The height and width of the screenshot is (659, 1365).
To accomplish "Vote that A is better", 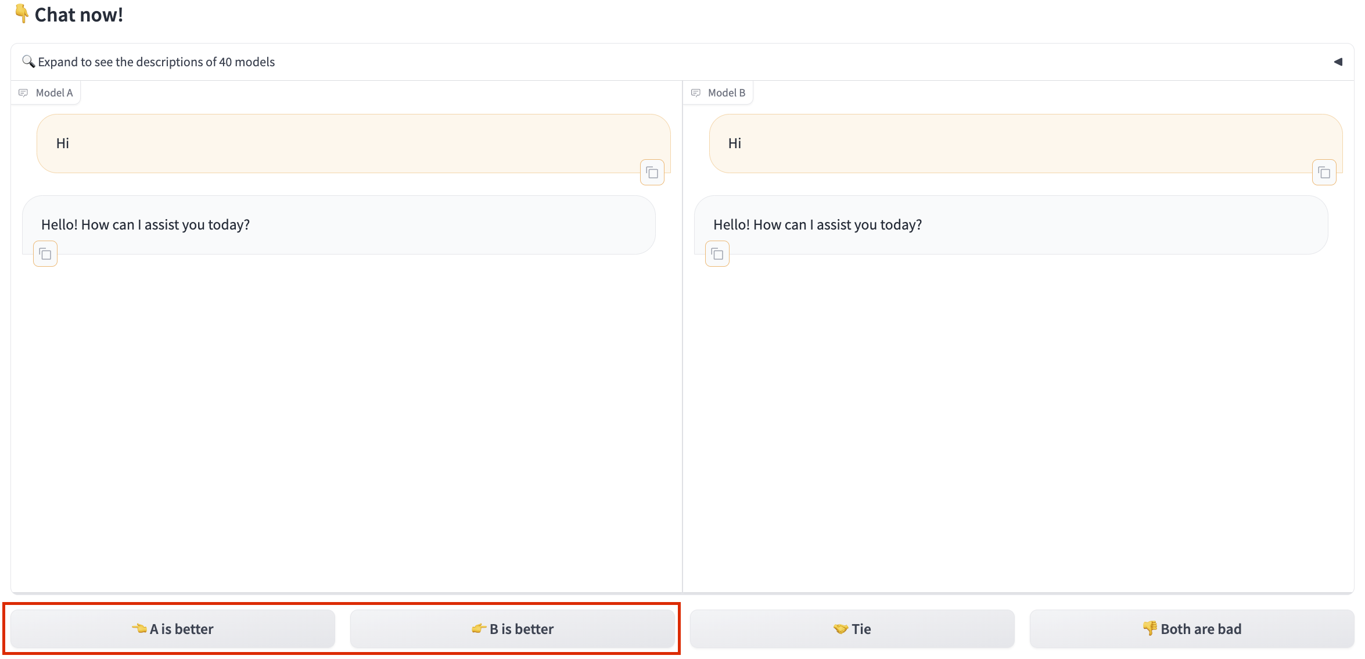I will click(173, 629).
